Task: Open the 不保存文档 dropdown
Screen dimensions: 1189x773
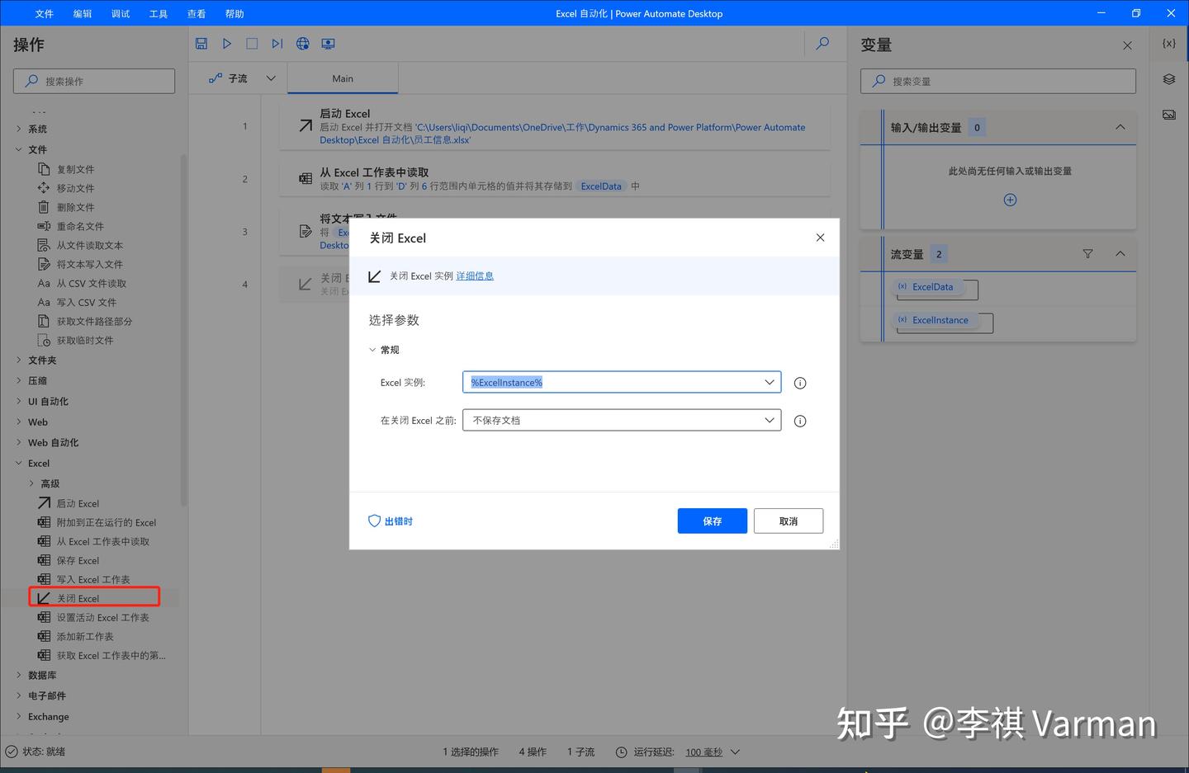Action: (769, 420)
